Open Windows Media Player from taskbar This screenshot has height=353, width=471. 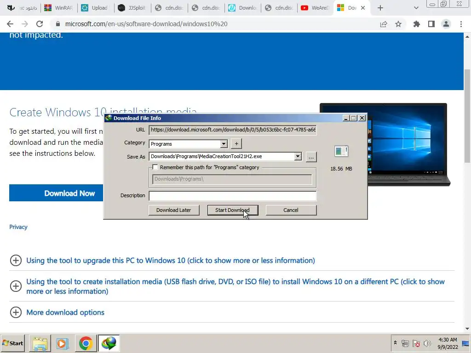coord(63,343)
